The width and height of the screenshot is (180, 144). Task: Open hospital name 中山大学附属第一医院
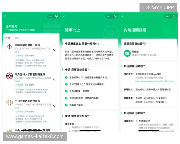point(27,45)
